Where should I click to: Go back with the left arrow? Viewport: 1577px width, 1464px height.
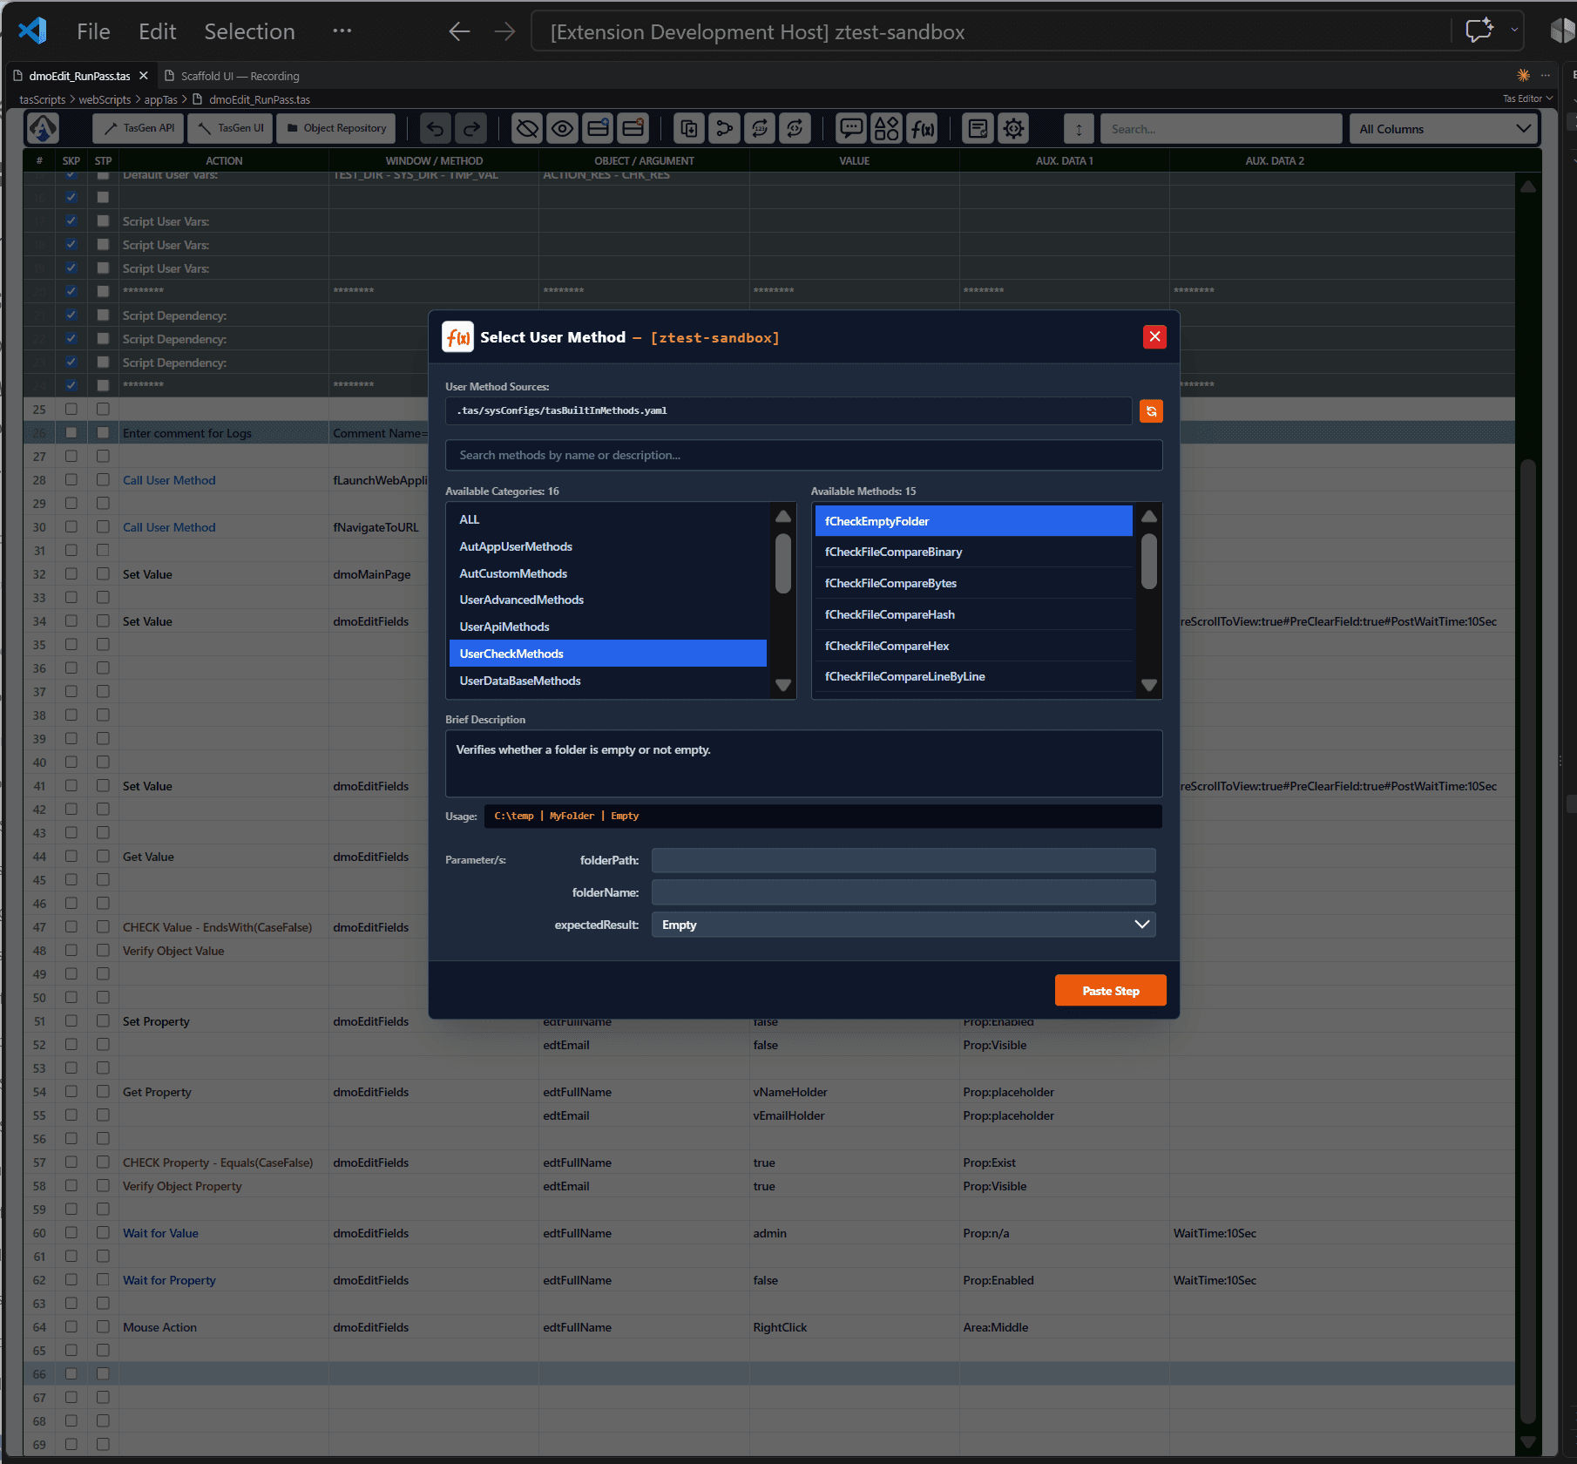tap(459, 31)
